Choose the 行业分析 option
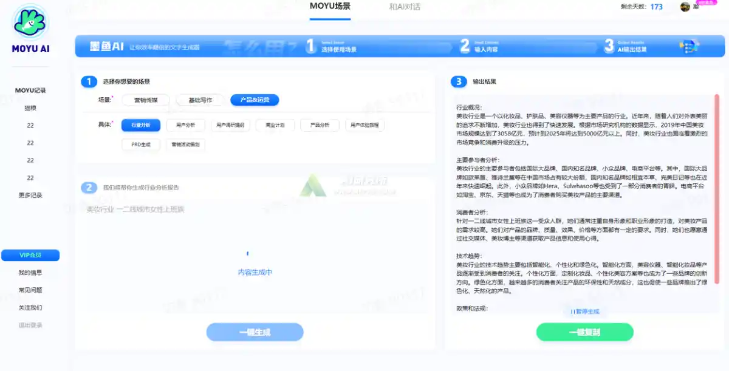 tap(141, 125)
